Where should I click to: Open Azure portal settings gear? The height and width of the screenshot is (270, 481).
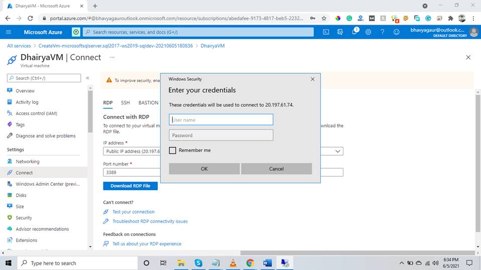(x=368, y=32)
